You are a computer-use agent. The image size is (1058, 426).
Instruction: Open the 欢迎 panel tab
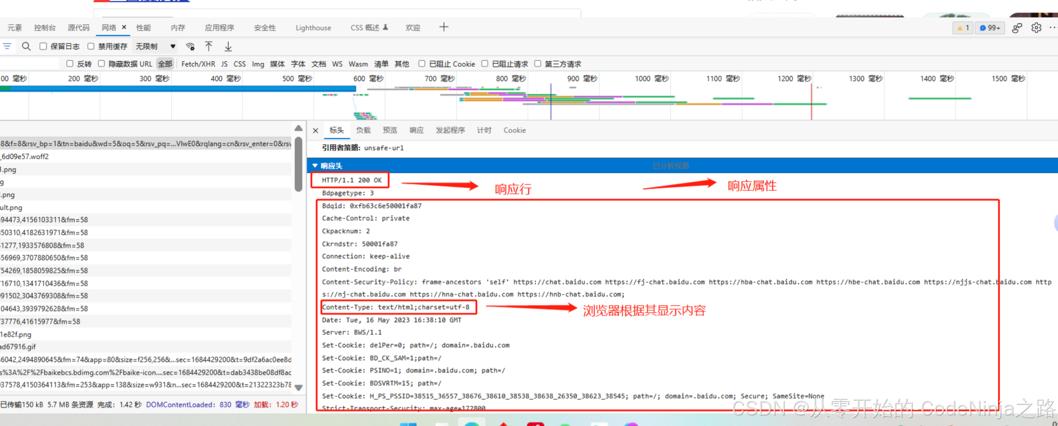(x=413, y=28)
